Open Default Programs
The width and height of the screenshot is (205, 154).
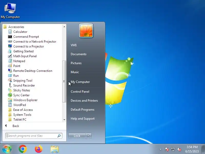click(83, 110)
